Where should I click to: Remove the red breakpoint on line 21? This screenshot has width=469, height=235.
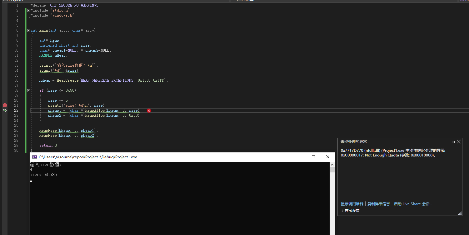pyautogui.click(x=5, y=105)
